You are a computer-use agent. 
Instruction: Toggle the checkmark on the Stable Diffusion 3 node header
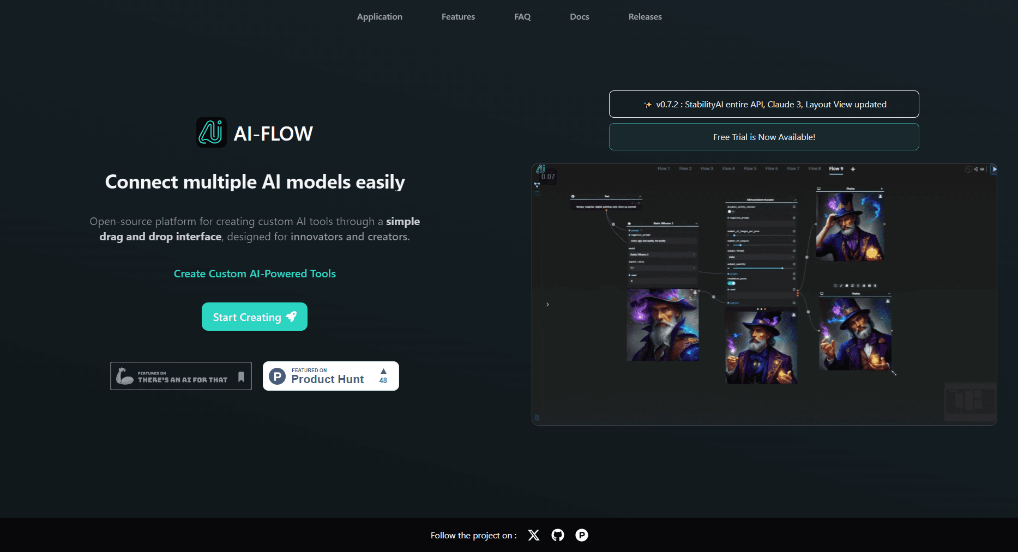point(697,223)
